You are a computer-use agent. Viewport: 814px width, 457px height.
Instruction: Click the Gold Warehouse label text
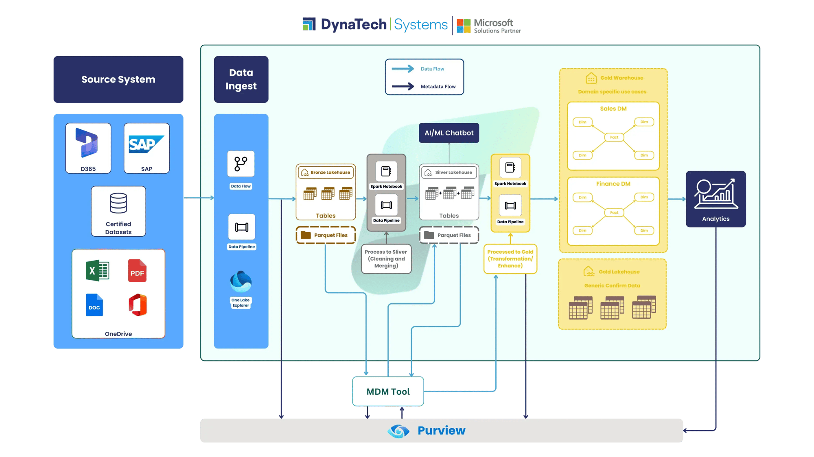621,78
